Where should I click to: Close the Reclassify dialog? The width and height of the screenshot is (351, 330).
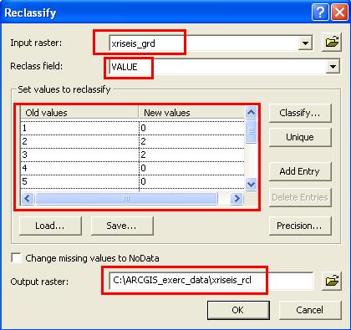tap(339, 13)
